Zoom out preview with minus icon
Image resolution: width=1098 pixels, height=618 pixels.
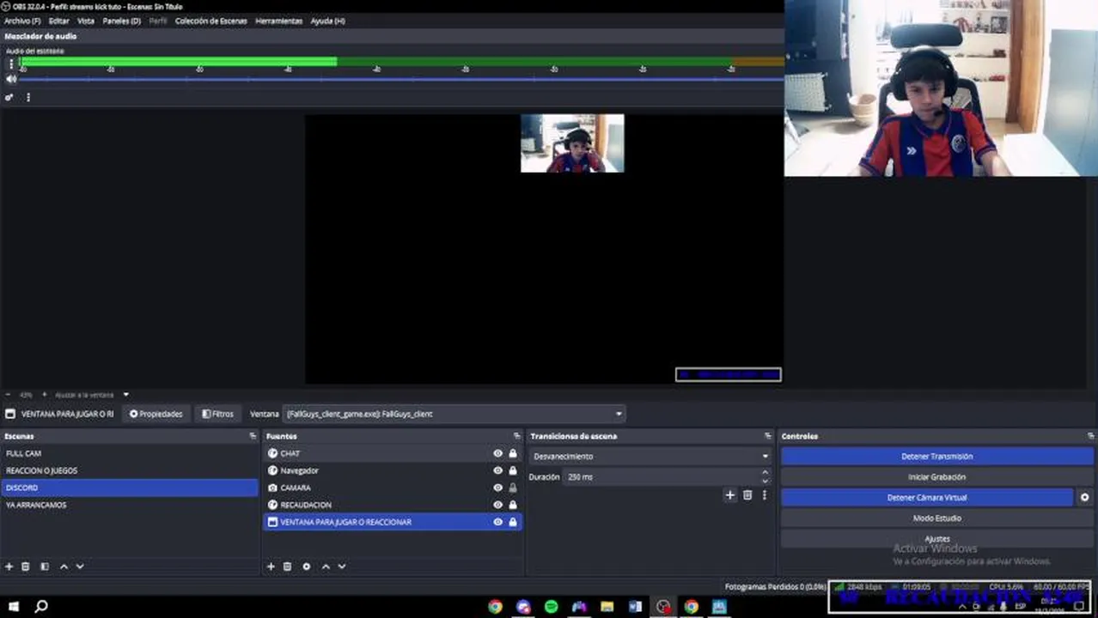8,395
